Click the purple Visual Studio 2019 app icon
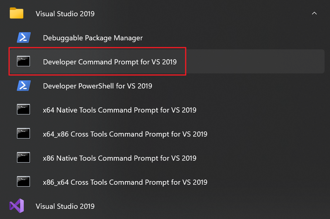330x219 pixels. (16, 206)
